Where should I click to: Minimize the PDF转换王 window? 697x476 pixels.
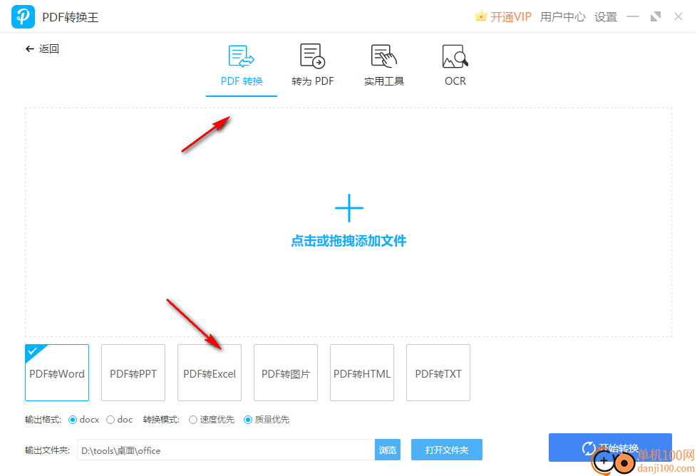click(633, 17)
